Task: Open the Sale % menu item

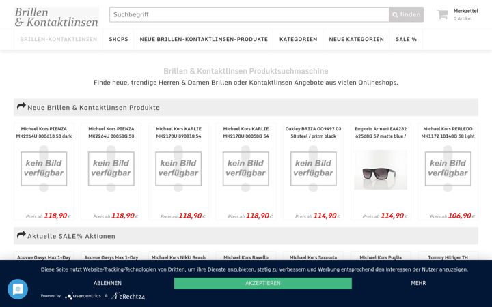Action: tap(406, 39)
